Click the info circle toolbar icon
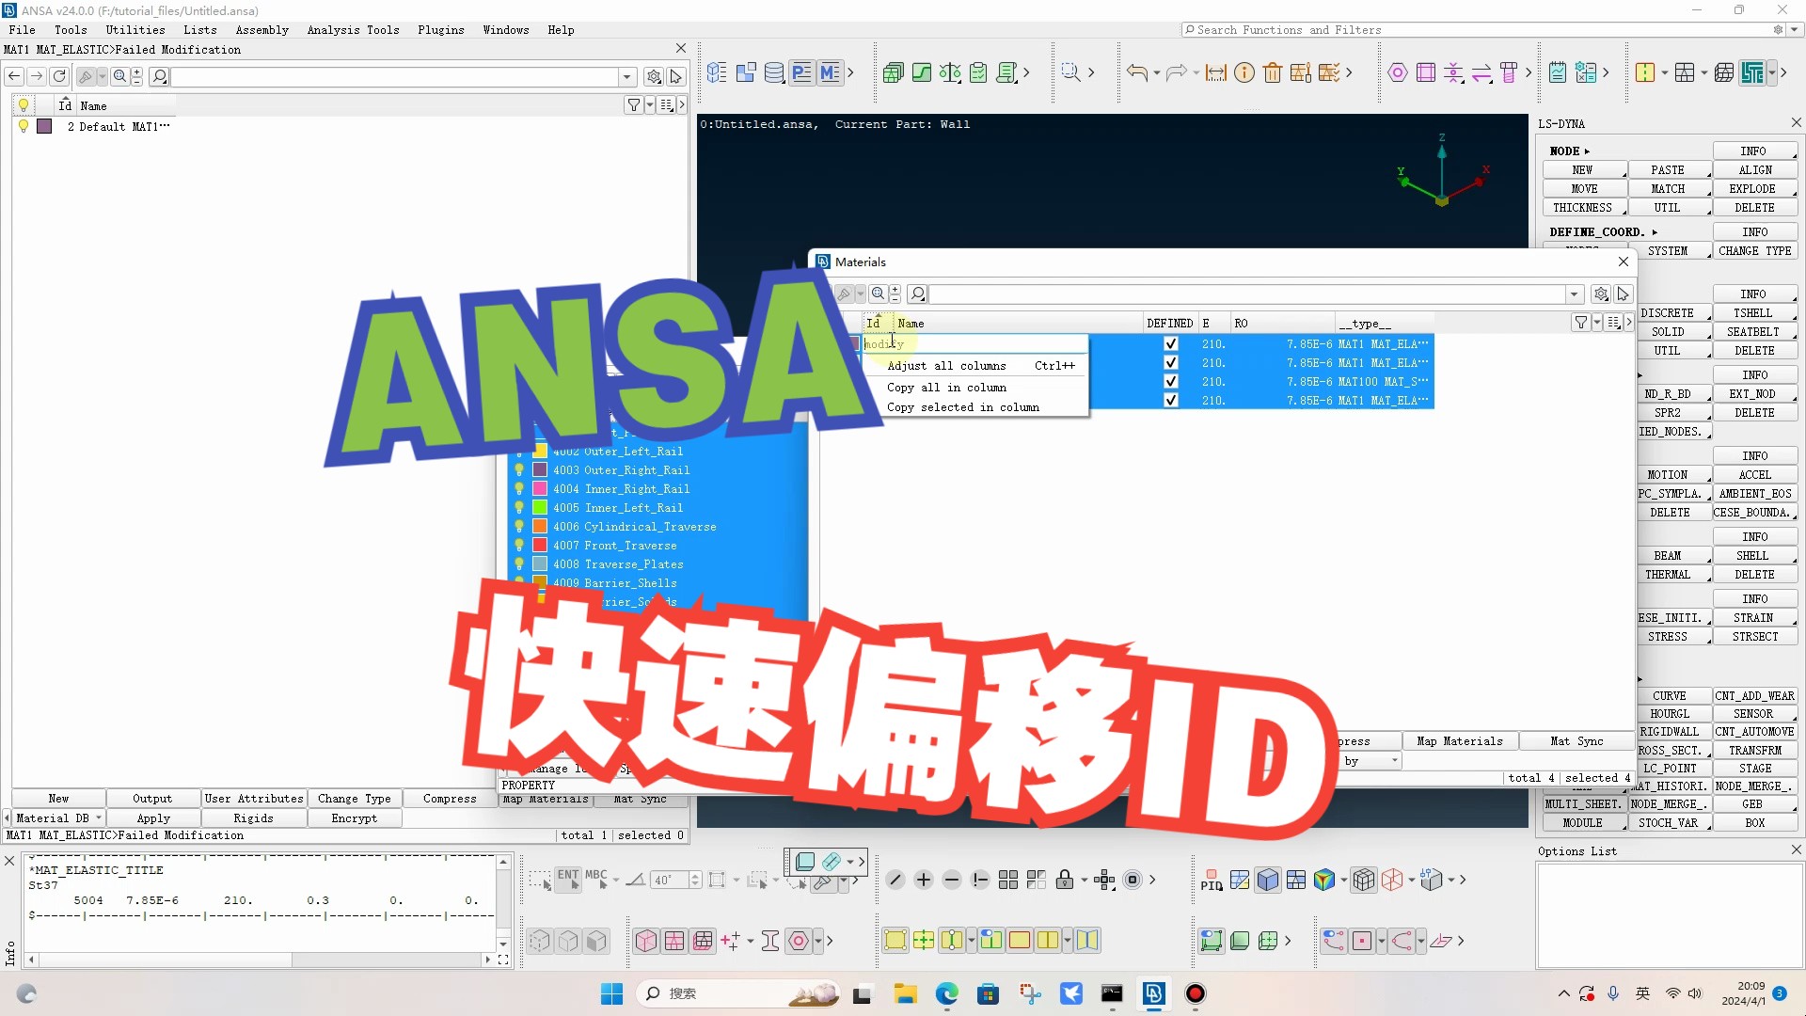 1244,72
